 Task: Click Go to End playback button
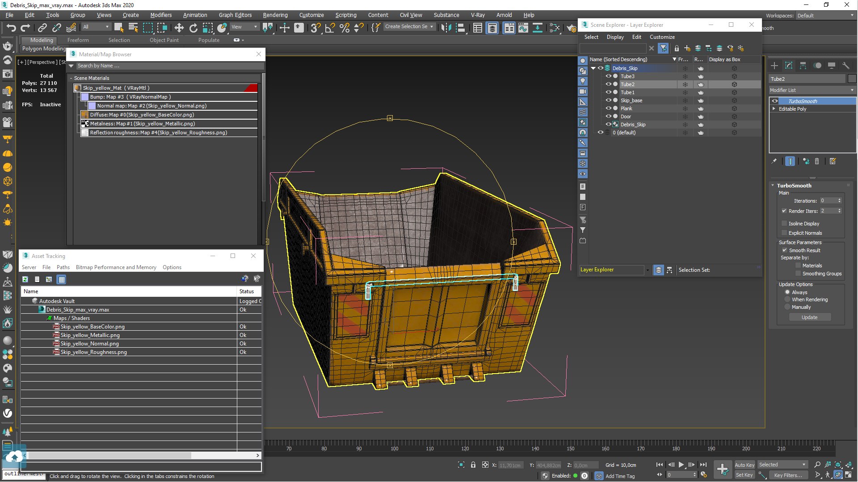coord(703,465)
